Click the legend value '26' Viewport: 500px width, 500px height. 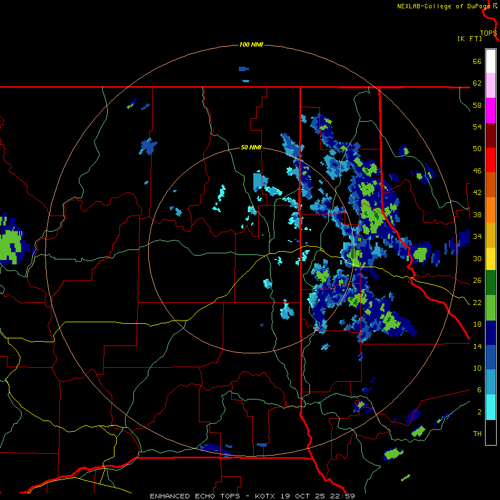[x=477, y=281]
